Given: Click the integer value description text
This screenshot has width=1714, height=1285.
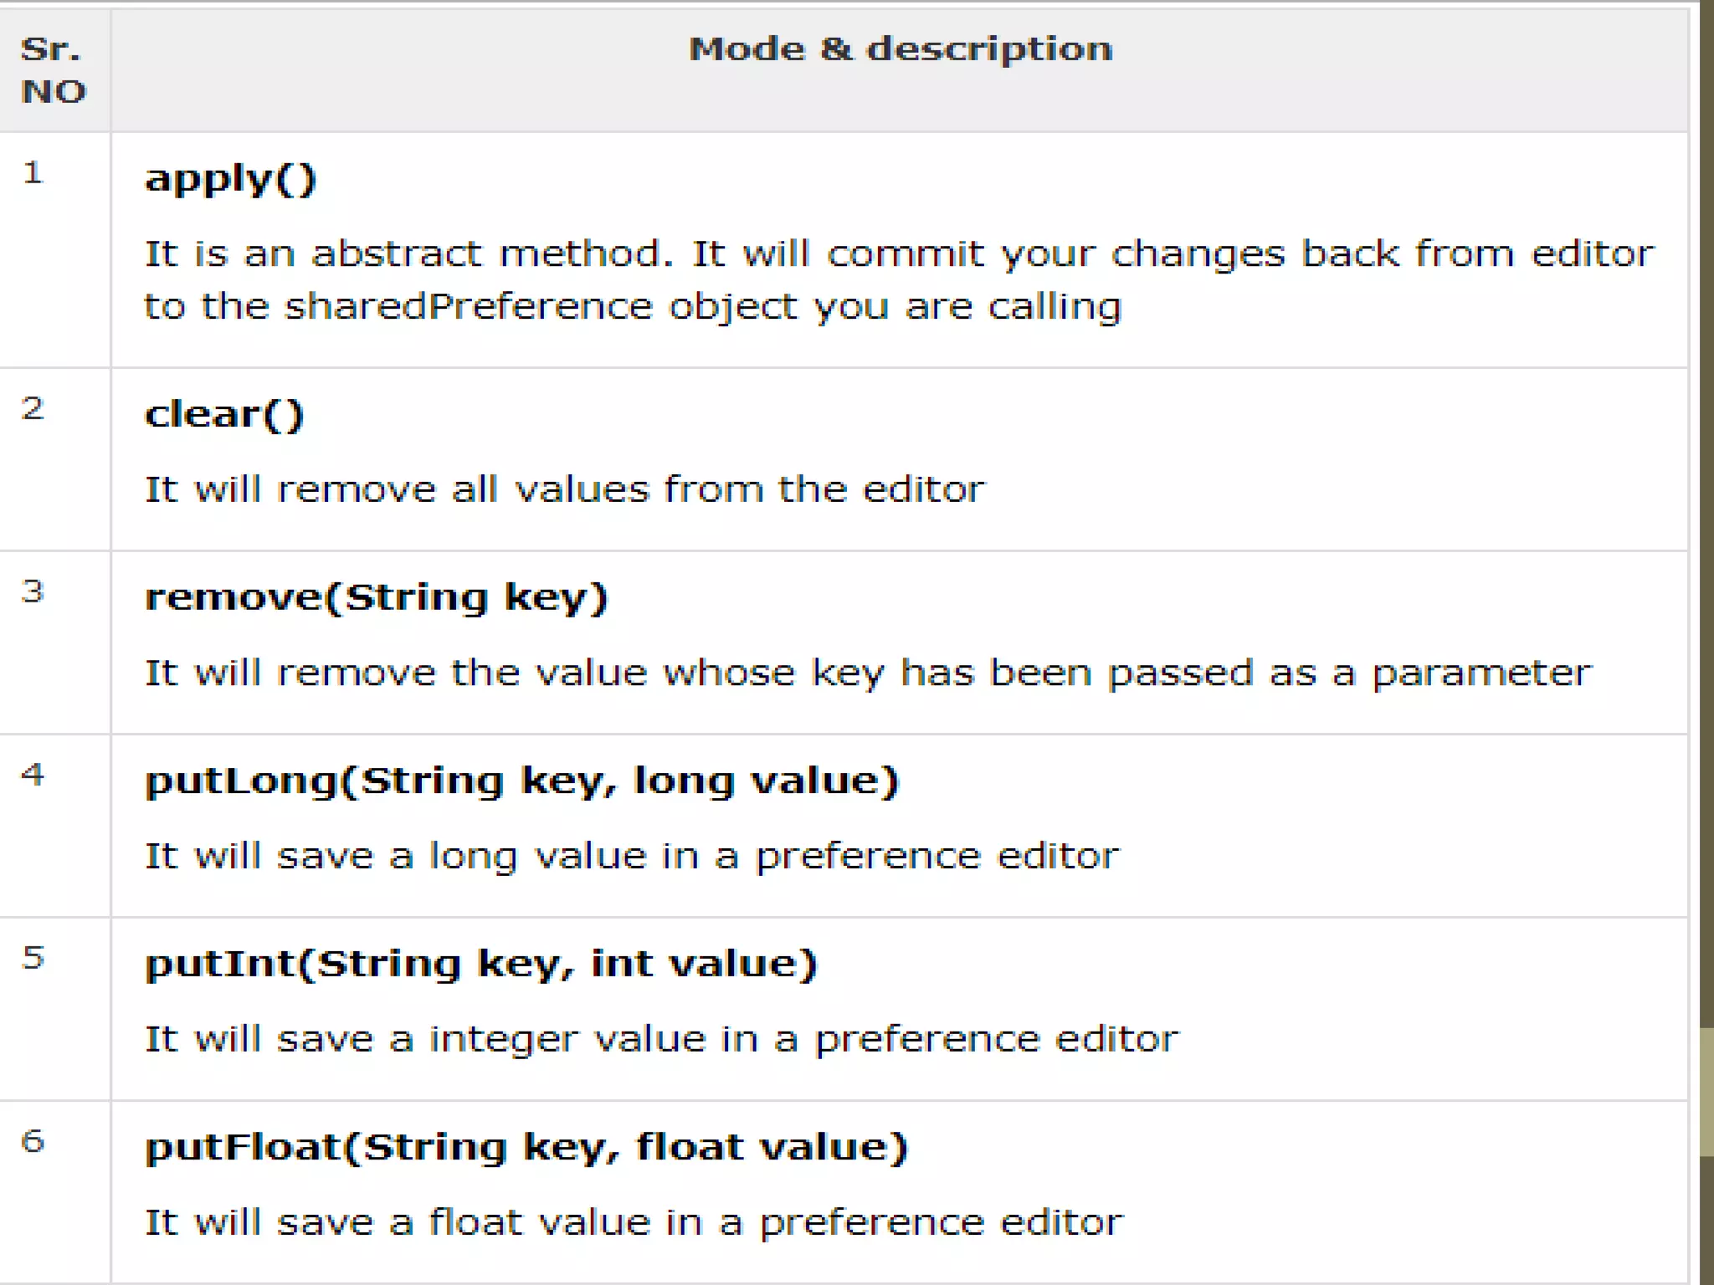Looking at the screenshot, I should click(x=661, y=1040).
